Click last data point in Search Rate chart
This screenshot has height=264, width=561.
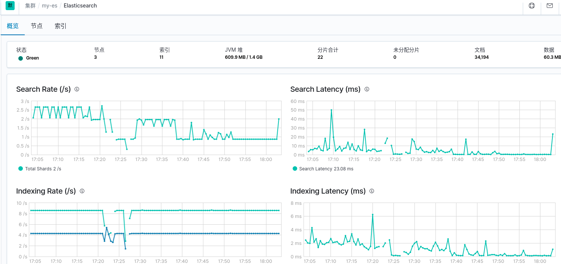click(x=279, y=119)
